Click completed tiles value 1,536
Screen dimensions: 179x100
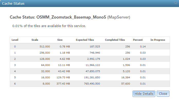point(126,65)
